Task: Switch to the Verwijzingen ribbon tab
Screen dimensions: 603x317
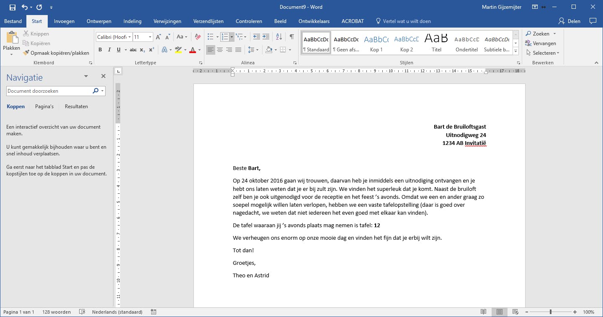Action: pos(167,21)
